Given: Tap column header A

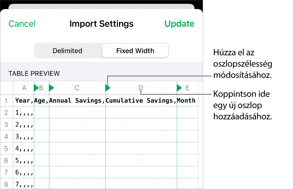Looking at the screenshot, I should click(x=24, y=88).
